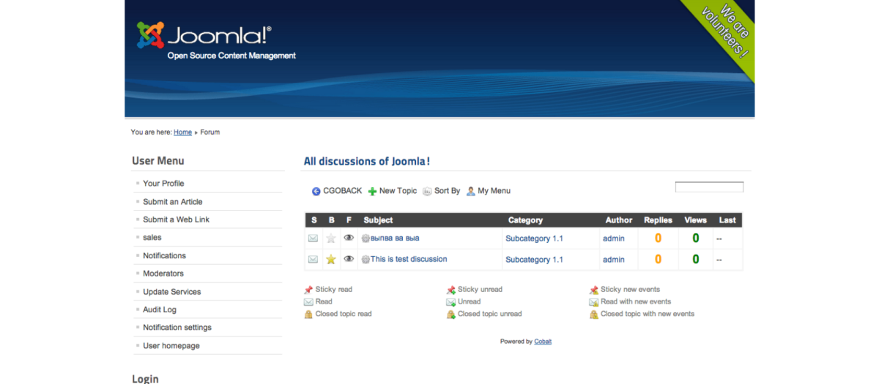
Task: Click the search input field above the table
Action: click(709, 187)
